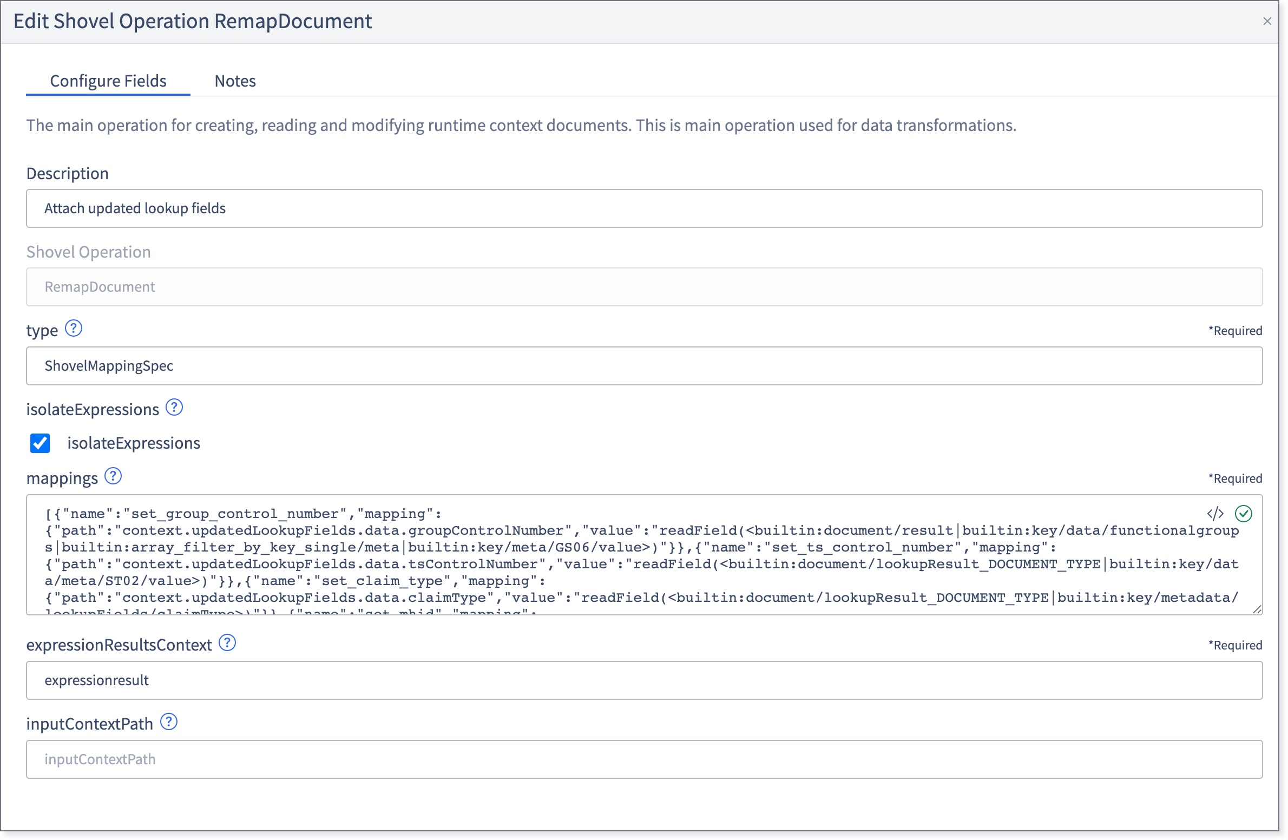Switch to the Notes tab
Viewport: 1288px width, 840px height.
(x=235, y=81)
